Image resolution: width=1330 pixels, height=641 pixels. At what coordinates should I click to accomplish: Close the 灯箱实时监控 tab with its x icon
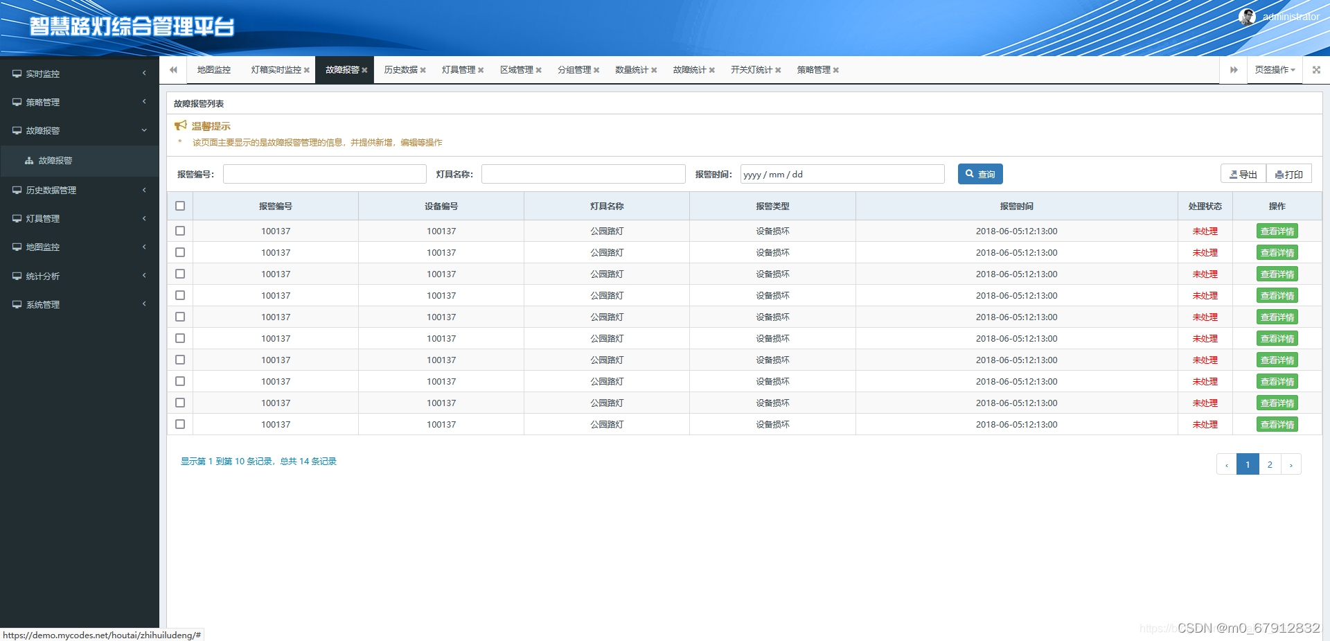[x=307, y=70]
